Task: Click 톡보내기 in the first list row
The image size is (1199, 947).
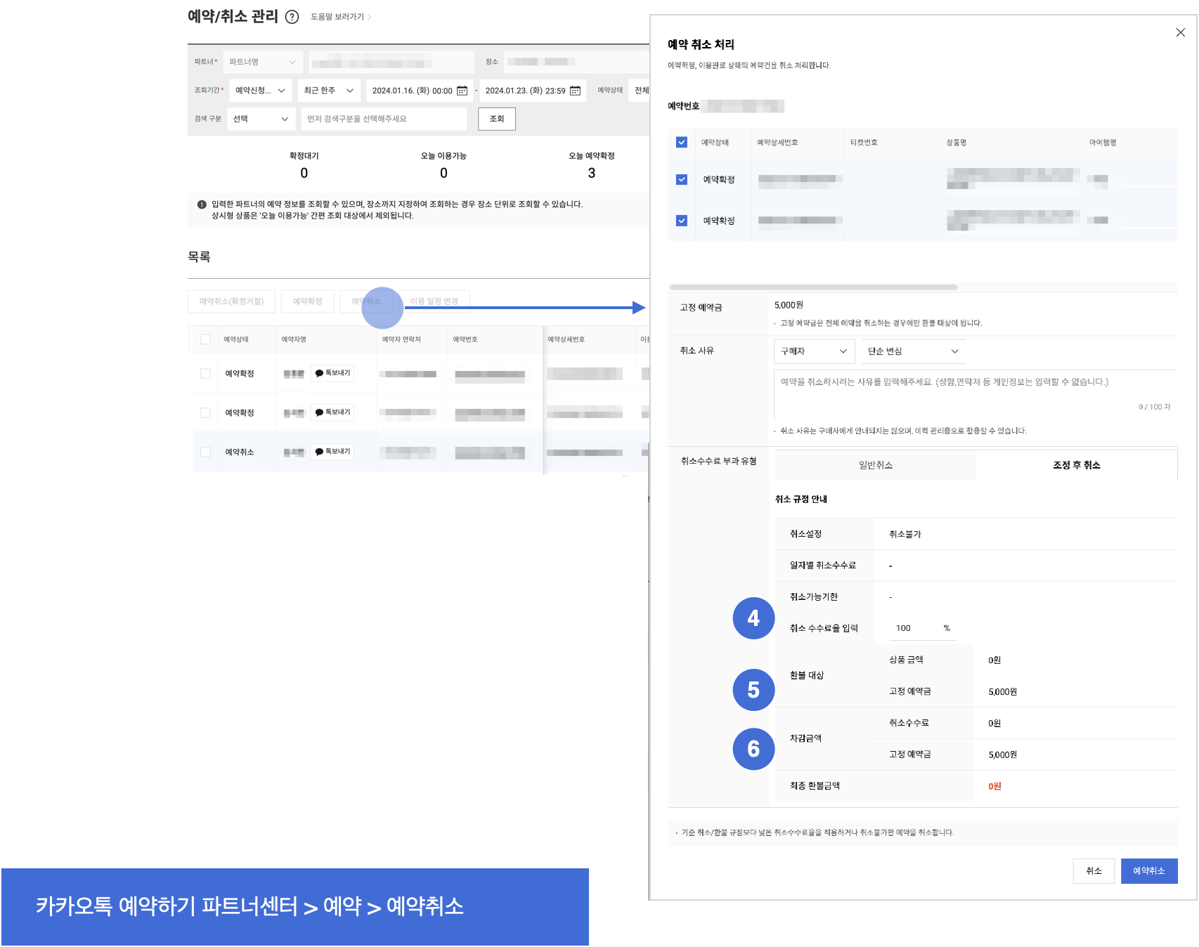Action: click(332, 373)
